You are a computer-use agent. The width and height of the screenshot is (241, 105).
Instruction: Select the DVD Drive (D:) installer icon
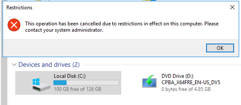149,81
